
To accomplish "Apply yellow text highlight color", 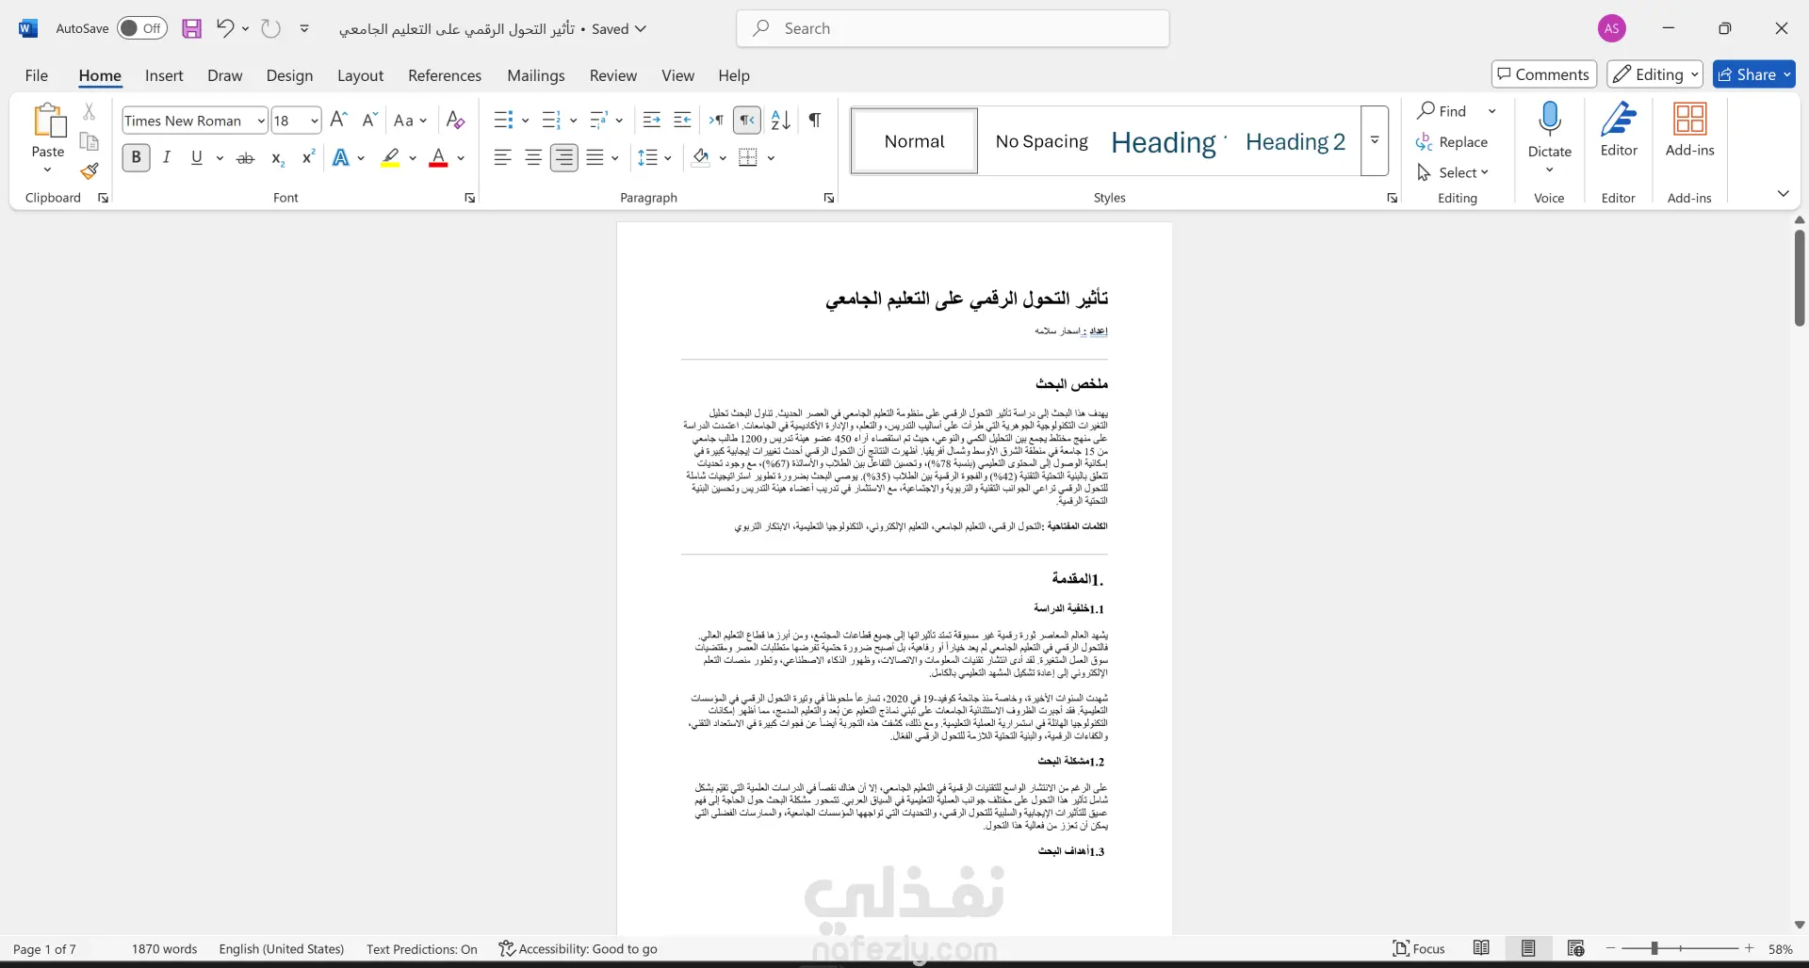I will tap(390, 158).
